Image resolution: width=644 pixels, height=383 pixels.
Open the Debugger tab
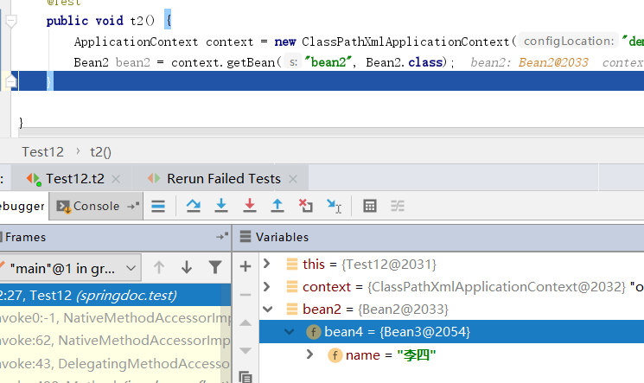(x=22, y=206)
